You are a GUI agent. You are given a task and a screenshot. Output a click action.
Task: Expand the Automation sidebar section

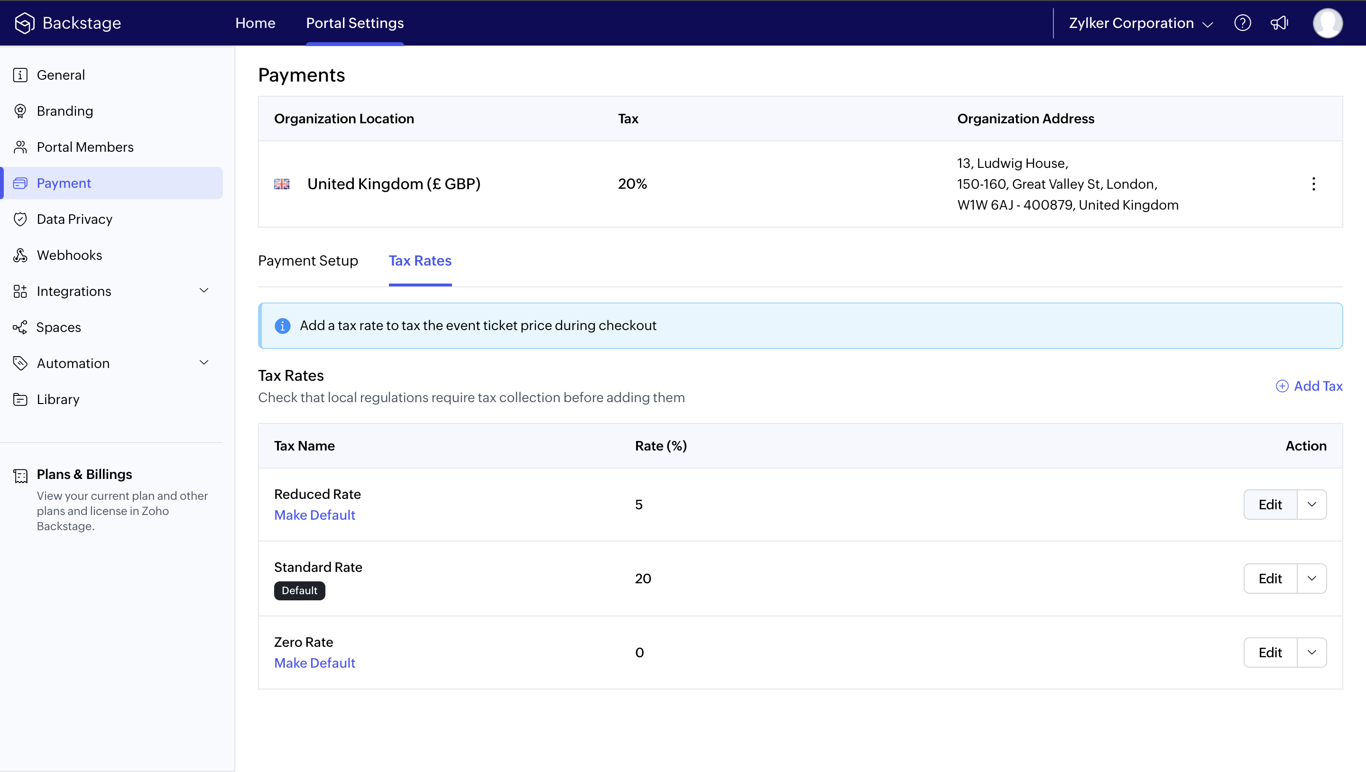[x=203, y=363]
